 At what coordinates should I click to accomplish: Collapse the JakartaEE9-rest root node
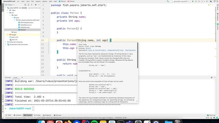(6, 8)
